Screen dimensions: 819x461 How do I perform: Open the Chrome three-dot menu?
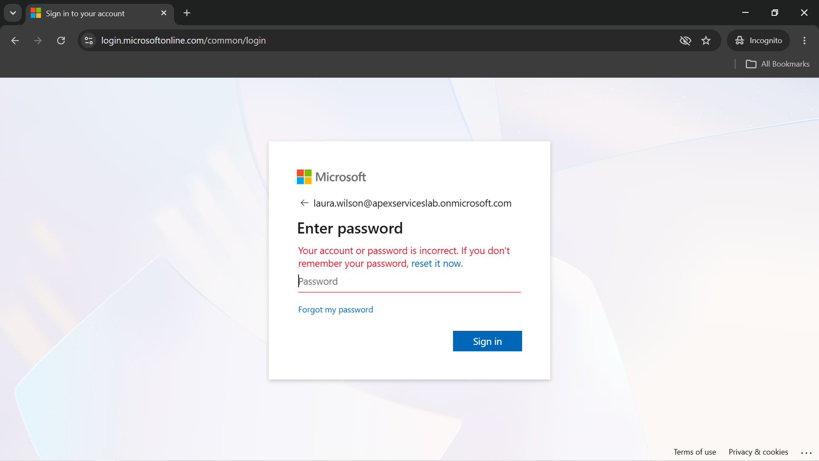coord(804,41)
